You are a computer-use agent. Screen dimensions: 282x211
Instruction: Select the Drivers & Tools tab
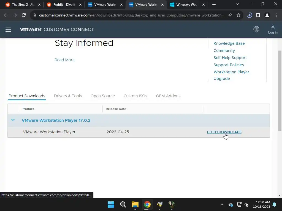(68, 96)
